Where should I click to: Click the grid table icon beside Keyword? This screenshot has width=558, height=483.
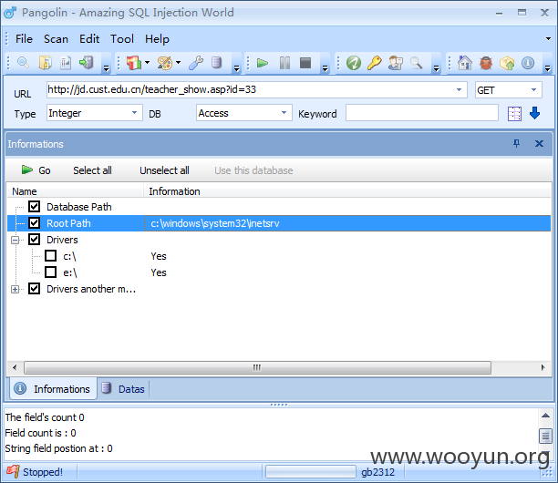click(514, 114)
